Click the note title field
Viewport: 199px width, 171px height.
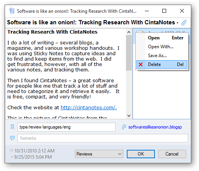93,22
